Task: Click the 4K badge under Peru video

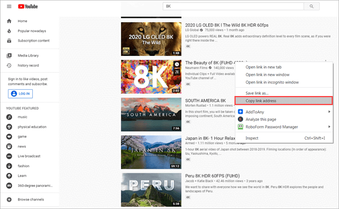Action: pos(188,197)
